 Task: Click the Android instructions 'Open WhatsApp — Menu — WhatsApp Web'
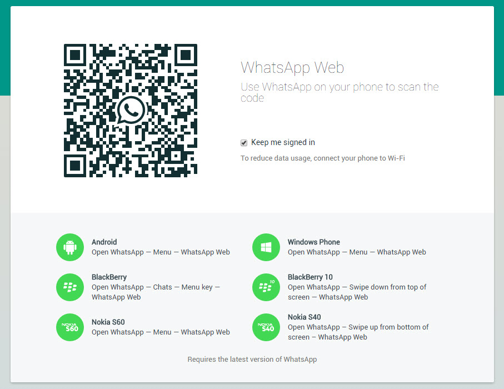click(x=161, y=252)
